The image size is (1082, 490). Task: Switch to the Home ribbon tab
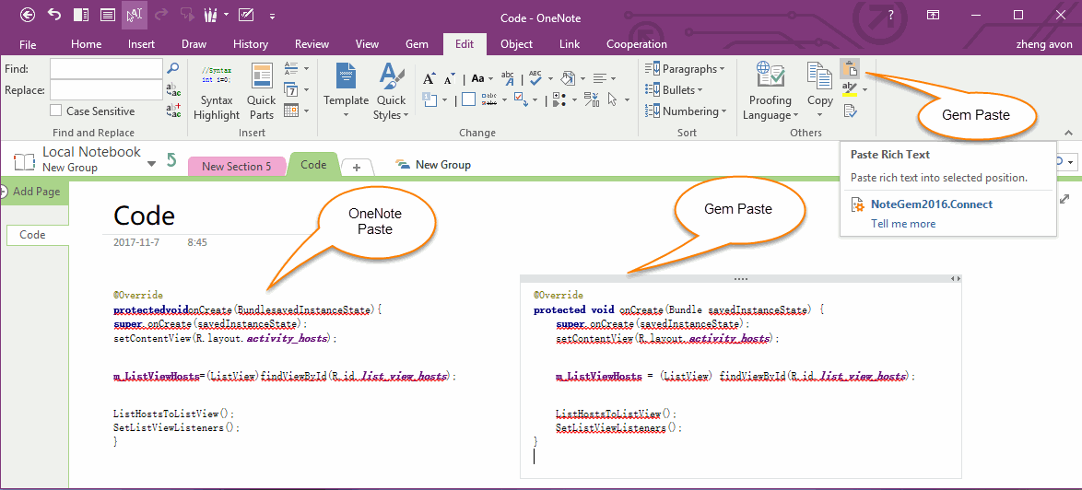click(87, 44)
